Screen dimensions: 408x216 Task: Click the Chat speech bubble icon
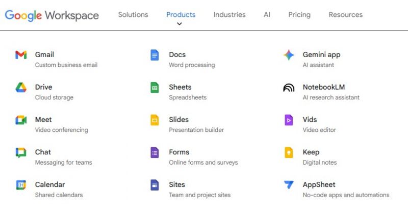pyautogui.click(x=21, y=153)
